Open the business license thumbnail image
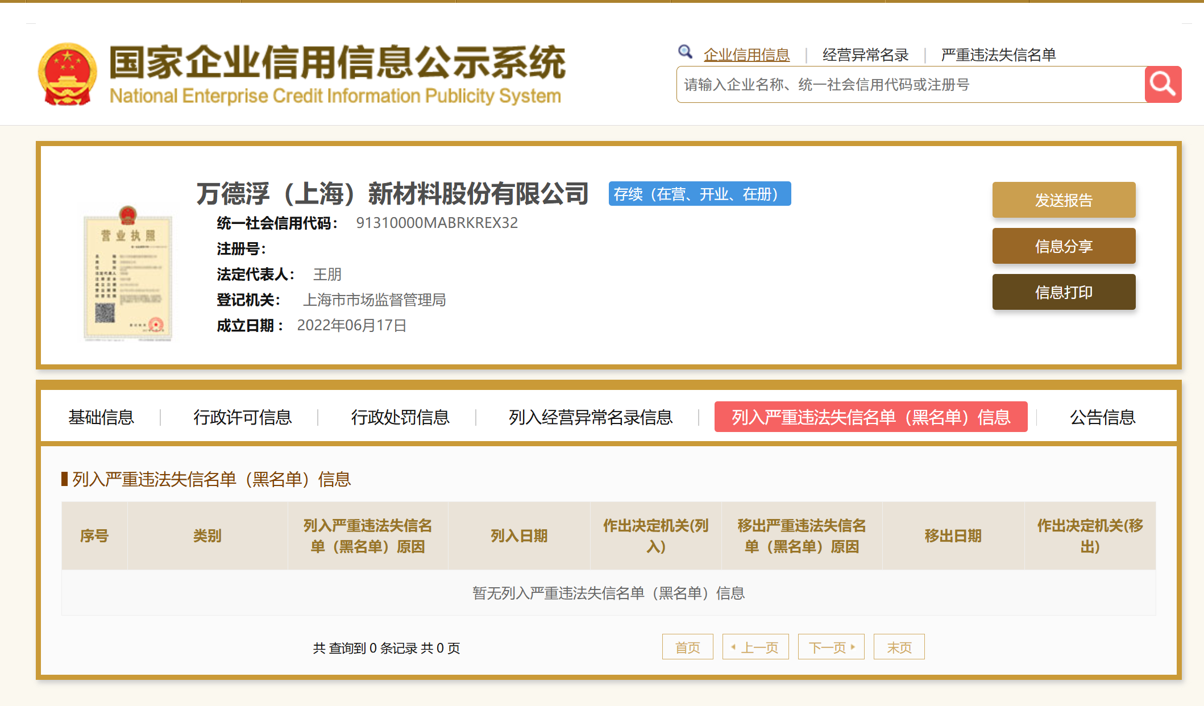Screen dimensions: 1204x706 (x=128, y=274)
